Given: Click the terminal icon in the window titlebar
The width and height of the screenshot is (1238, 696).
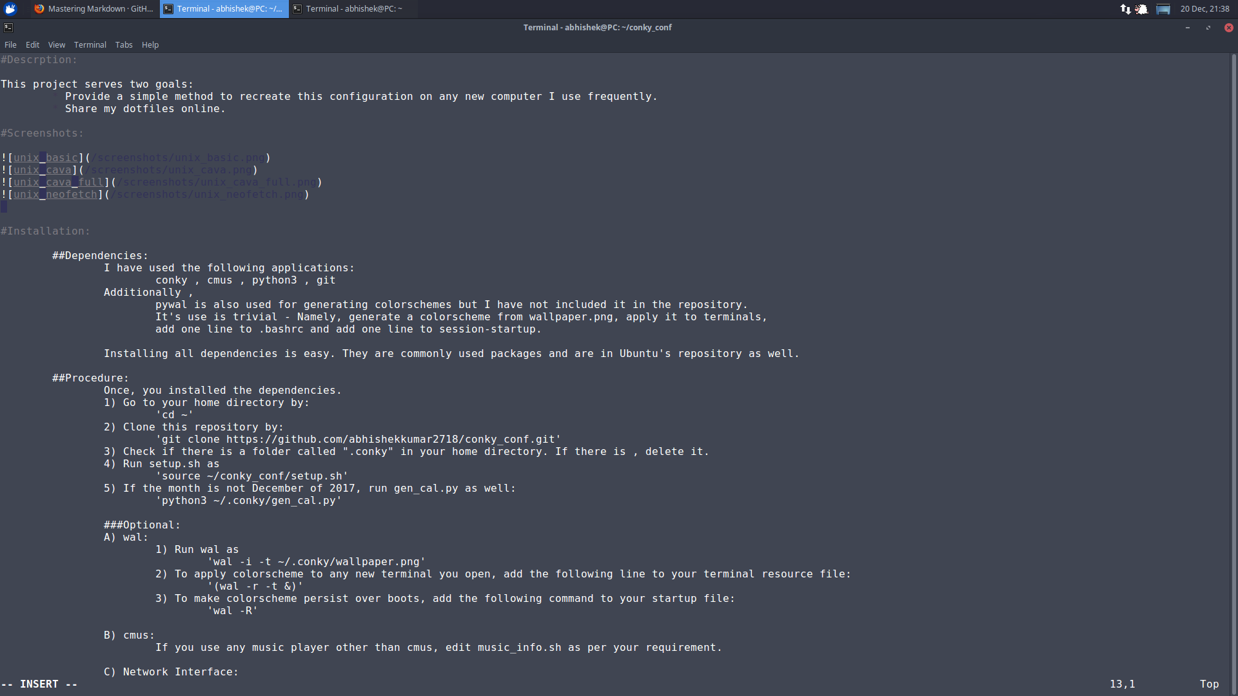Looking at the screenshot, I should pos(8,28).
